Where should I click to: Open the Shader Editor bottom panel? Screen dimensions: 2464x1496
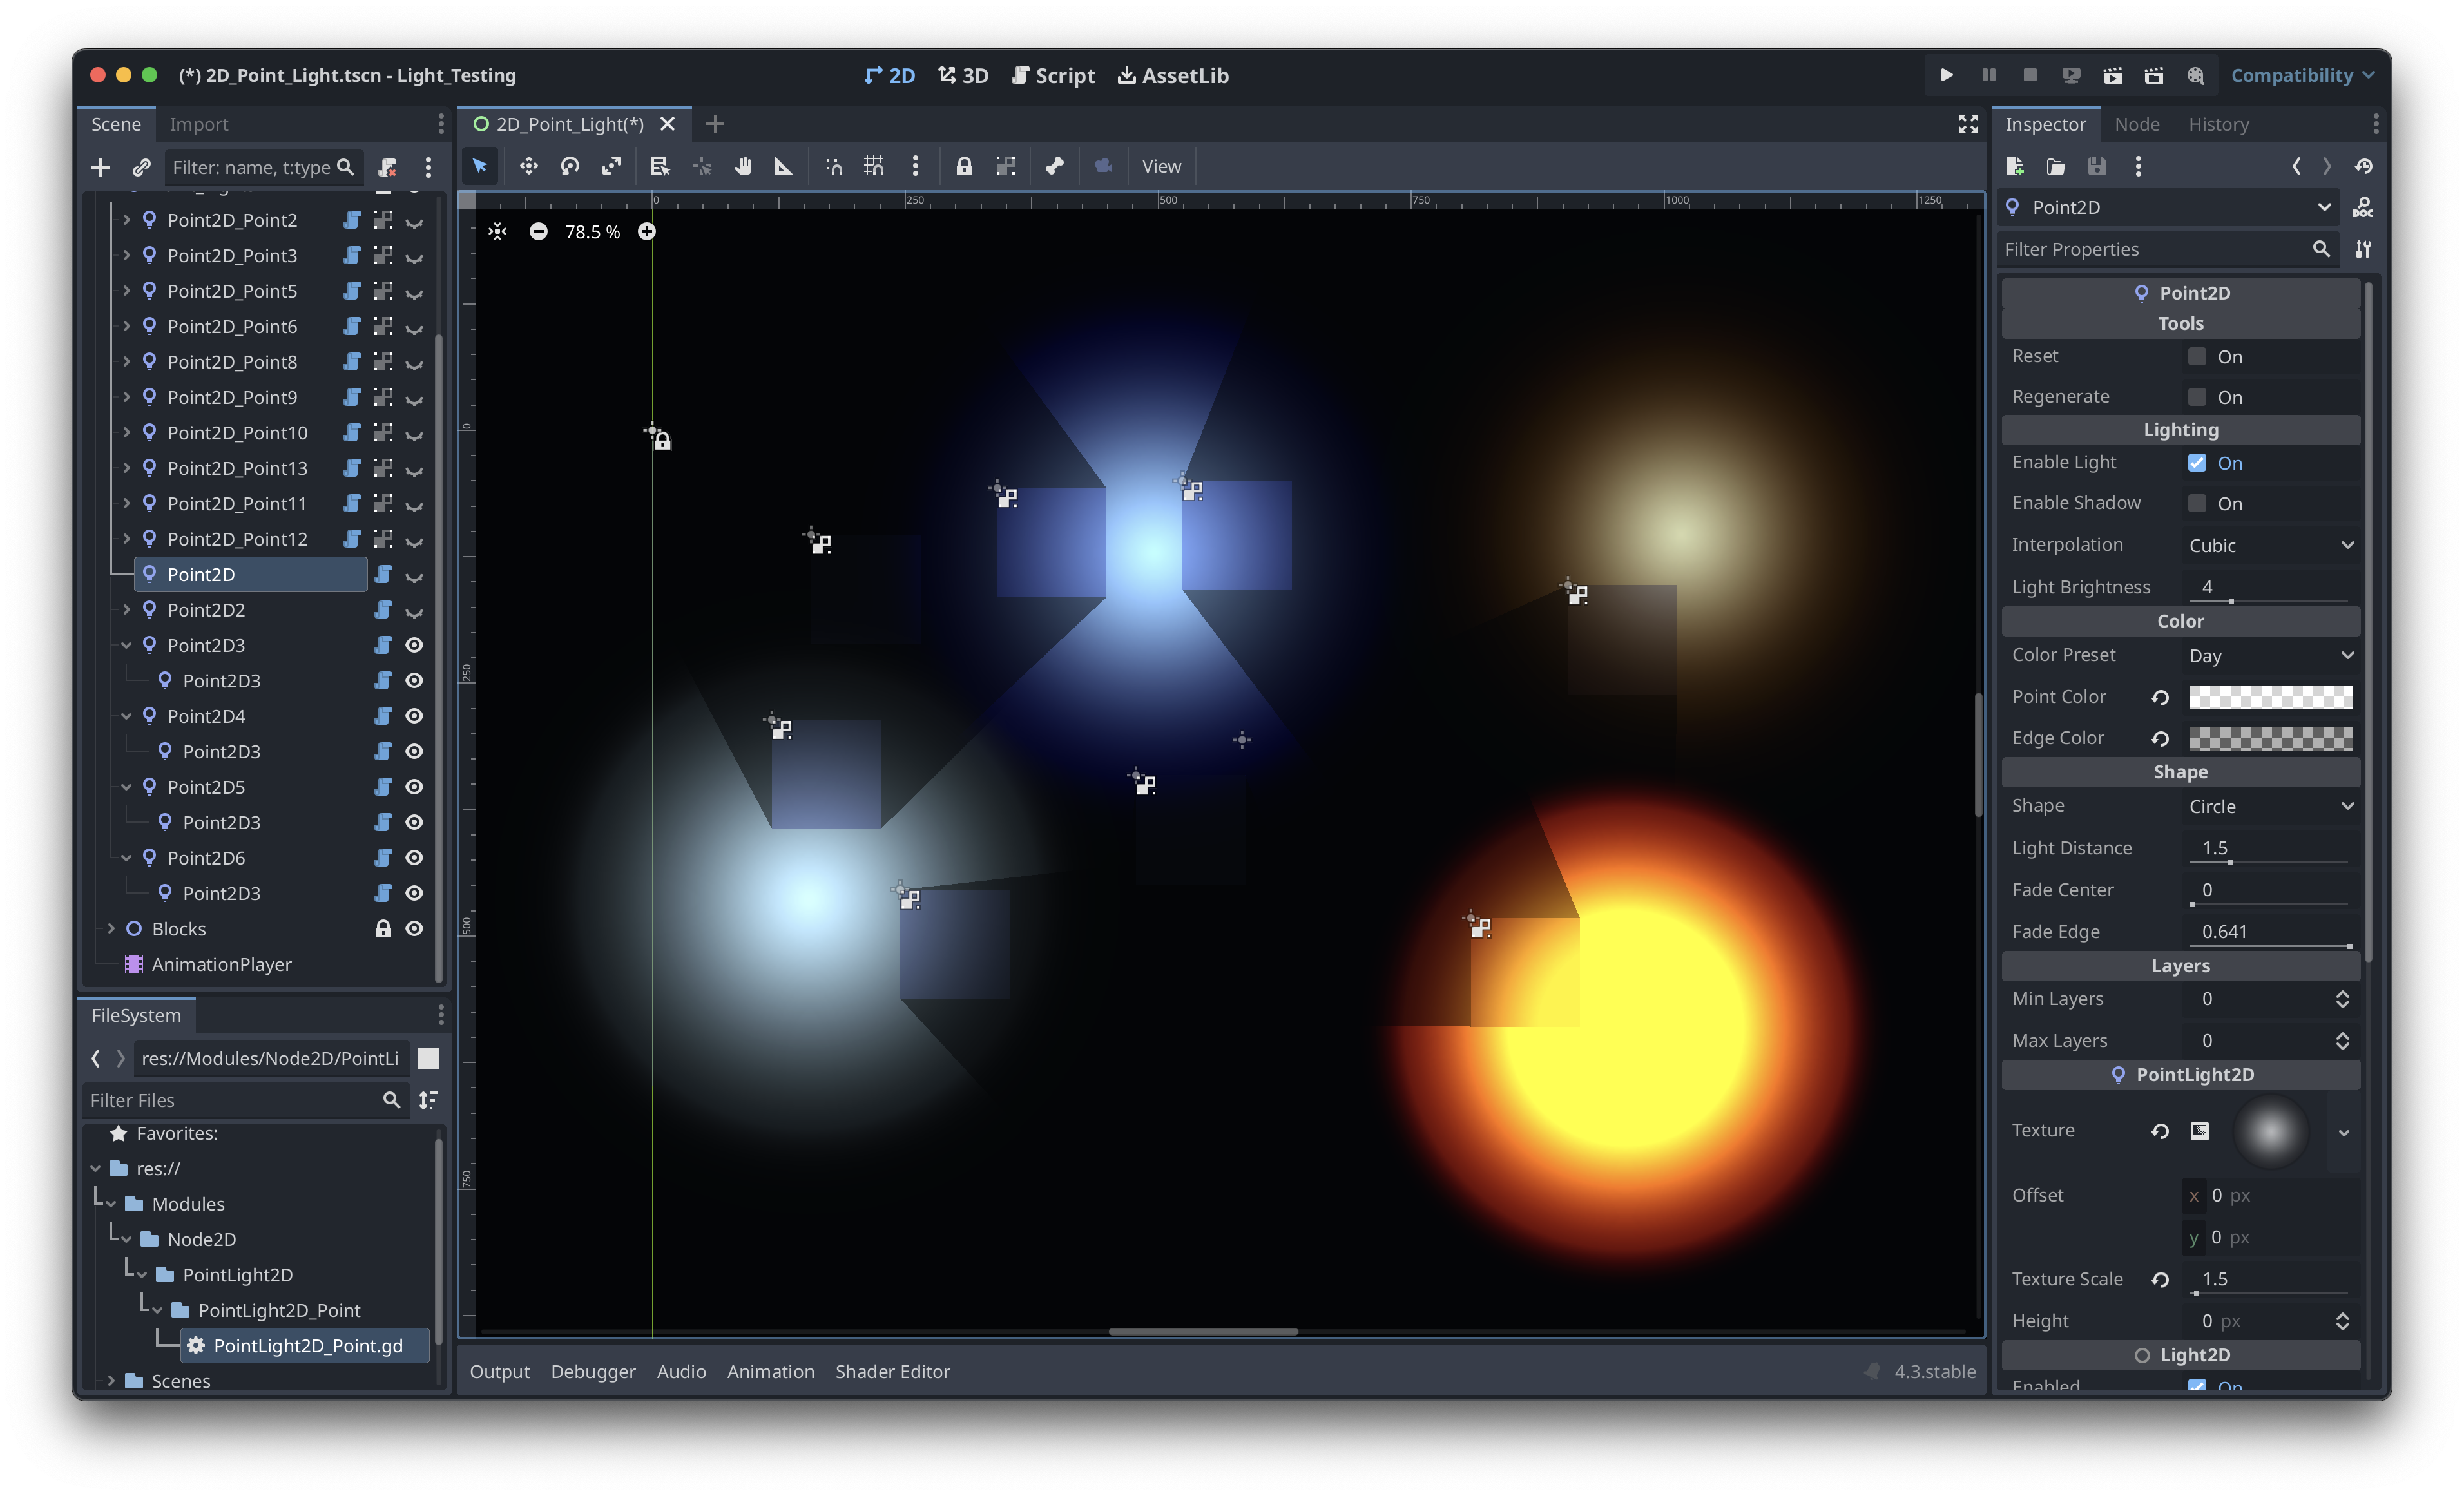(x=892, y=1371)
